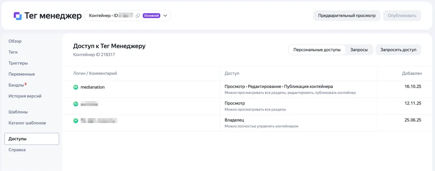Image resolution: width=435 pixels, height=171 pixels.
Task: Copy the container ID with copy icon
Action: click(138, 16)
